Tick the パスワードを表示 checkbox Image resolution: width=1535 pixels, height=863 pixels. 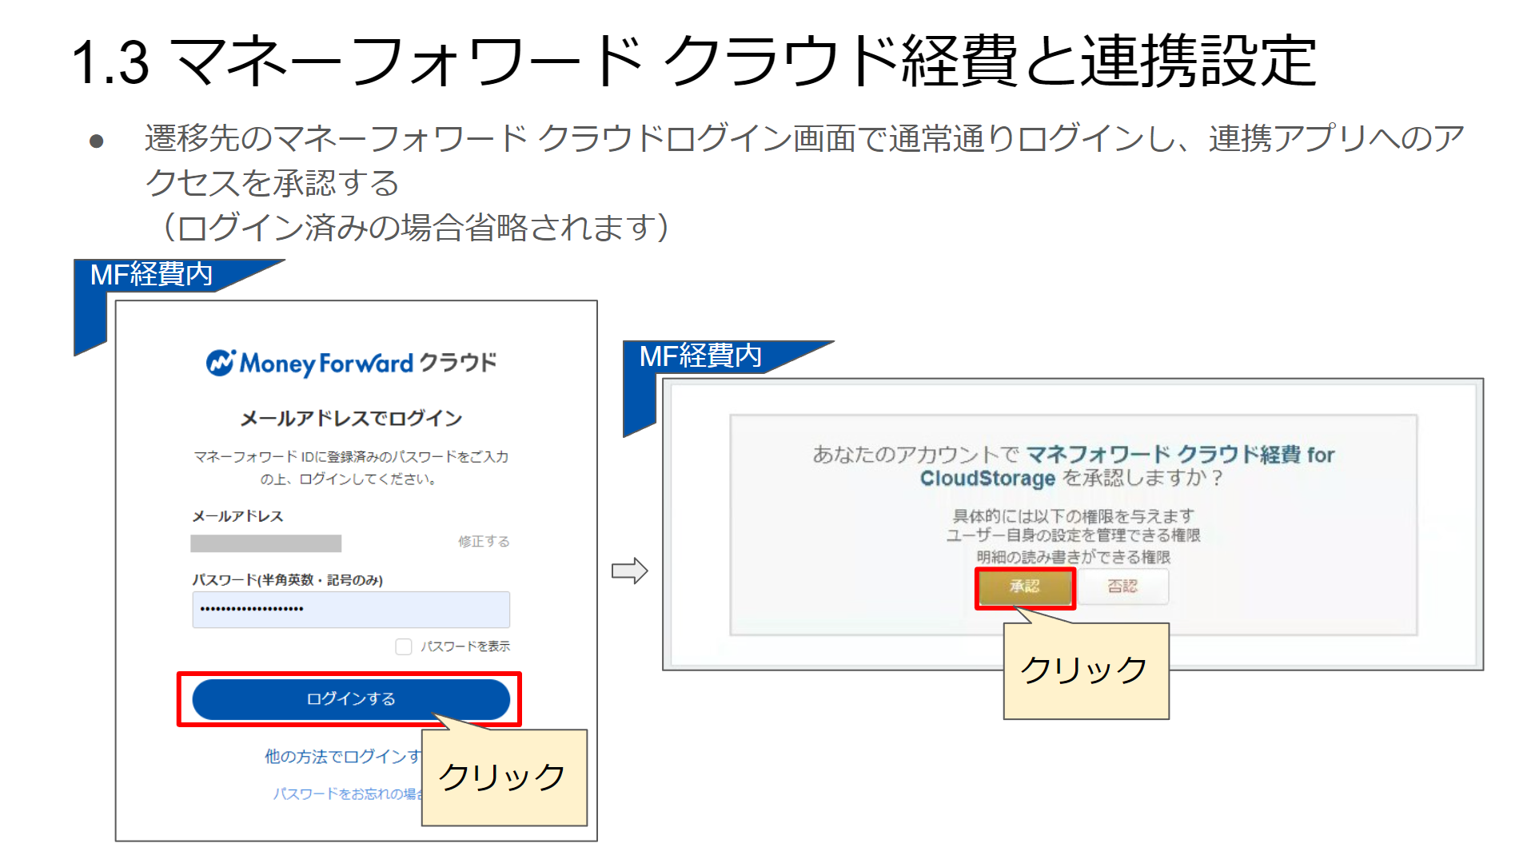(404, 646)
